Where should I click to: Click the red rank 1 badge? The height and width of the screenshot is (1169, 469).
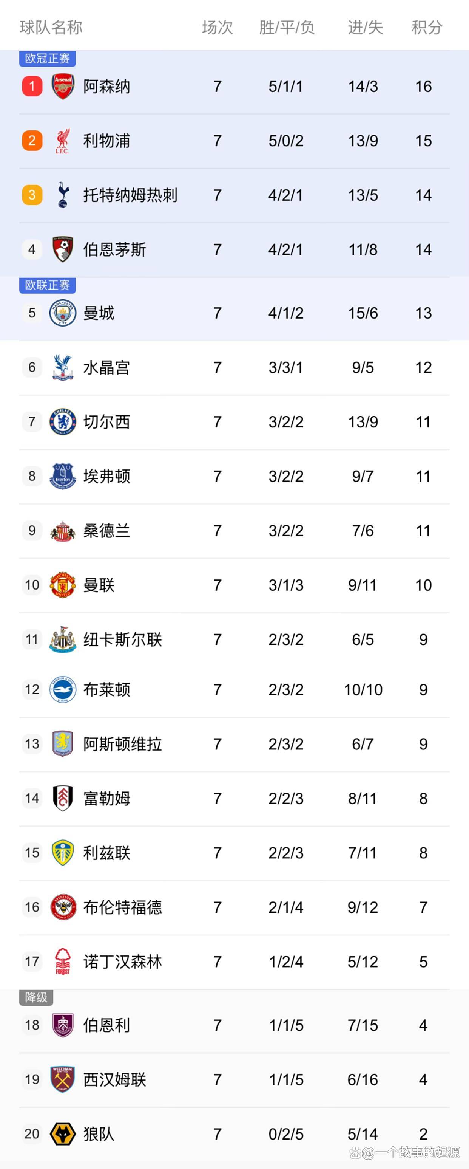32,86
